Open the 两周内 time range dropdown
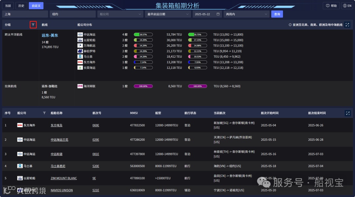This screenshot has height=197, width=355. (x=246, y=14)
